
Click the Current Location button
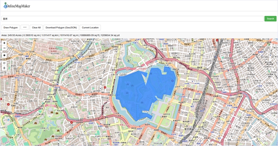coord(90,27)
